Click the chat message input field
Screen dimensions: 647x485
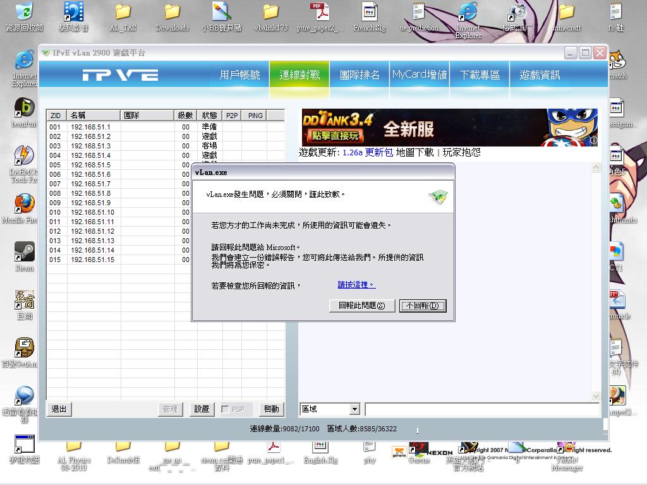pyautogui.click(x=480, y=409)
